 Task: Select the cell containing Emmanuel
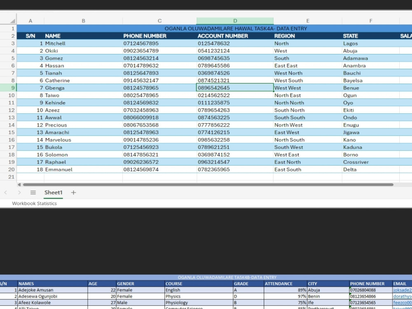[83, 169]
